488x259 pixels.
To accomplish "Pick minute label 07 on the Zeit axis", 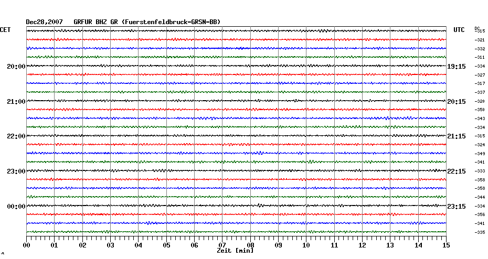I will tap(222, 245).
